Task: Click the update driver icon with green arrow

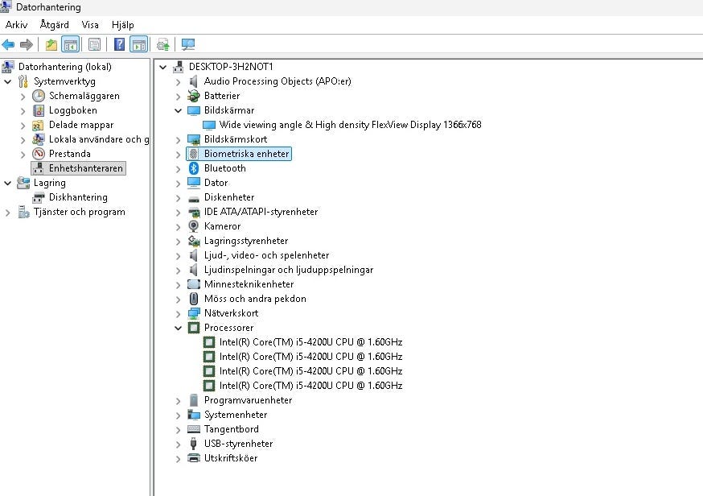Action: (x=163, y=44)
